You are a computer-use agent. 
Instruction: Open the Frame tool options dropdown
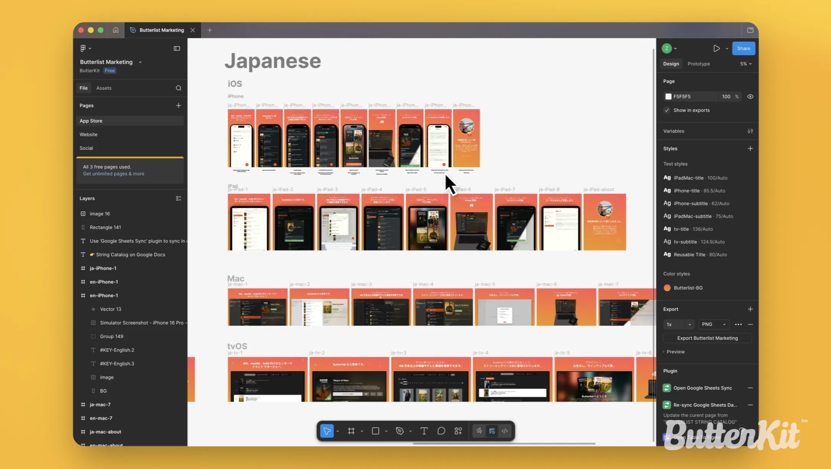click(362, 431)
